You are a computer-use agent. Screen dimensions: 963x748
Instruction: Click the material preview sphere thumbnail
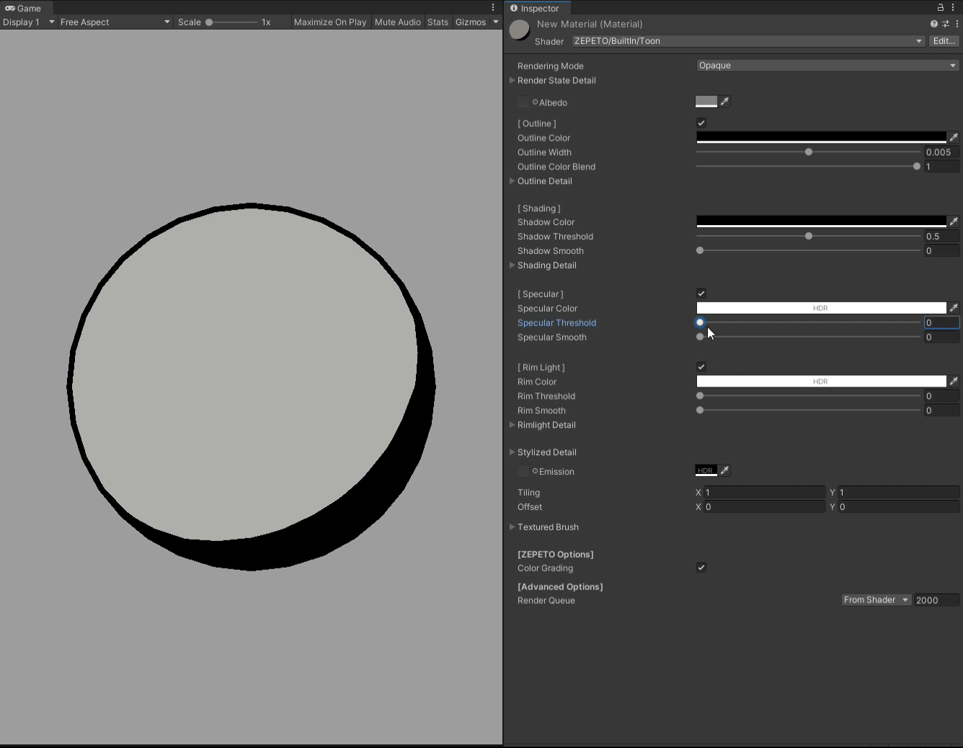[519, 30]
